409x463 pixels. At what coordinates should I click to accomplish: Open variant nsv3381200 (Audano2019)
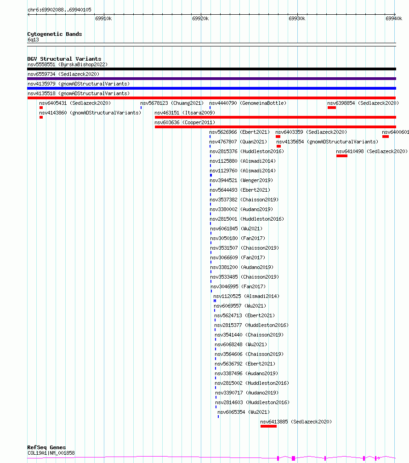click(x=242, y=267)
